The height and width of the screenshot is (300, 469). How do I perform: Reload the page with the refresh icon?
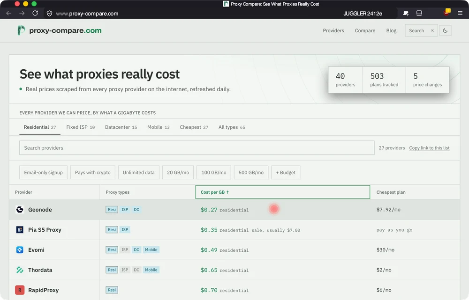click(35, 13)
